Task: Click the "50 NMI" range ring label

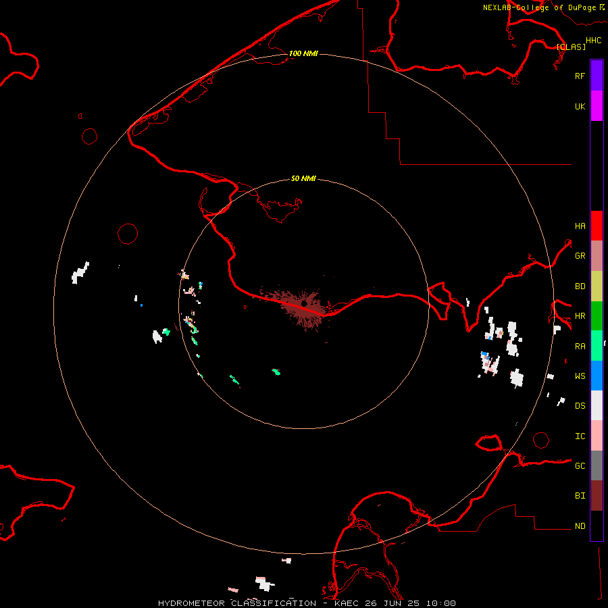Action: click(x=303, y=178)
